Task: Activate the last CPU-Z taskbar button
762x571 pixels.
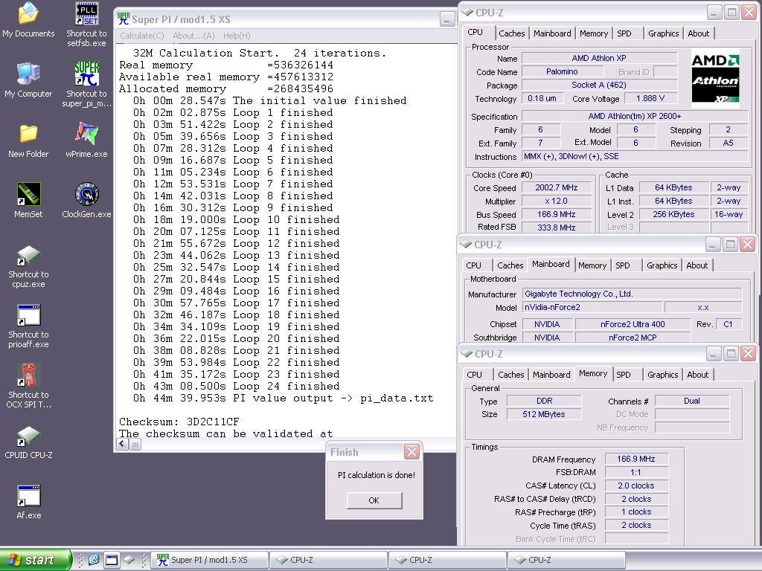Action: (566, 560)
